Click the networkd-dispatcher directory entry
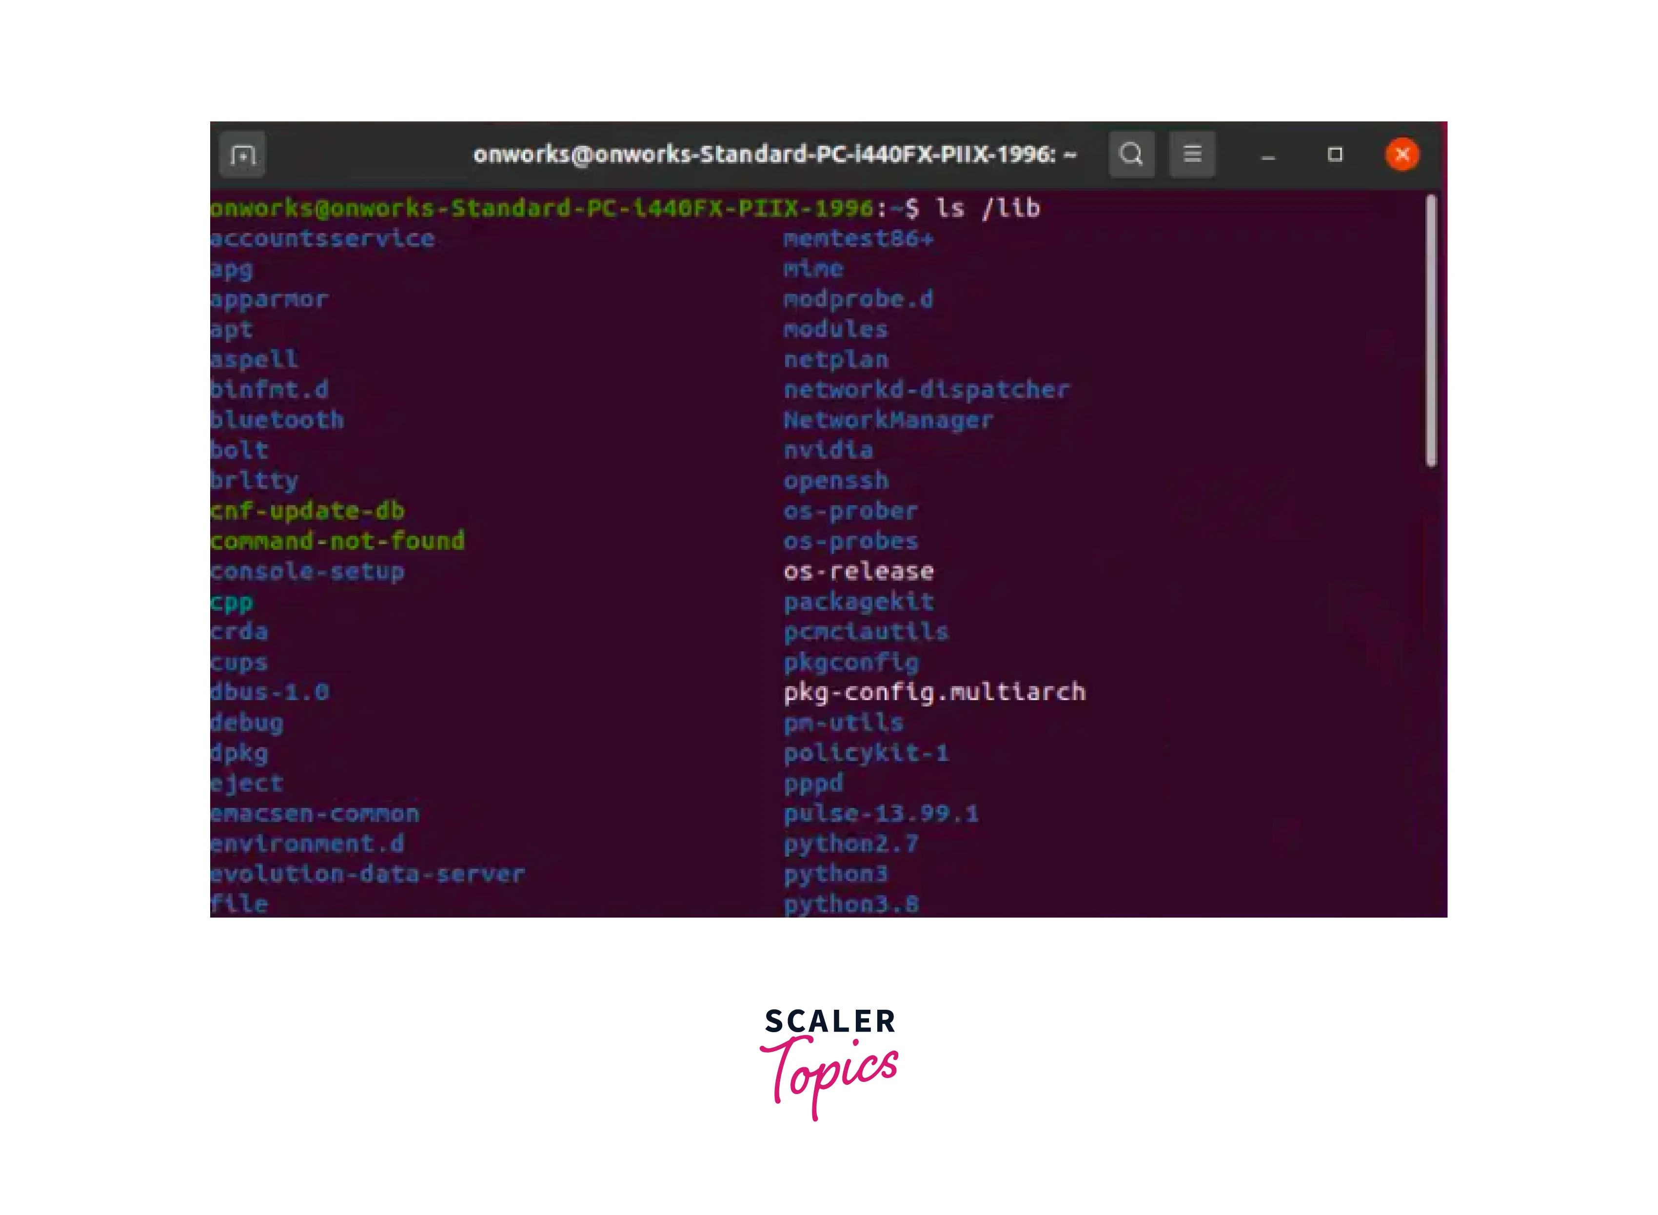 click(x=926, y=390)
